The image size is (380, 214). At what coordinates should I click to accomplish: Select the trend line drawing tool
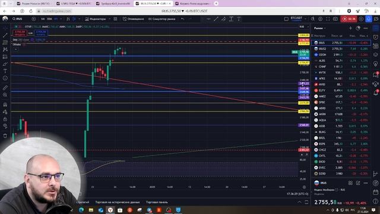coord(5,36)
